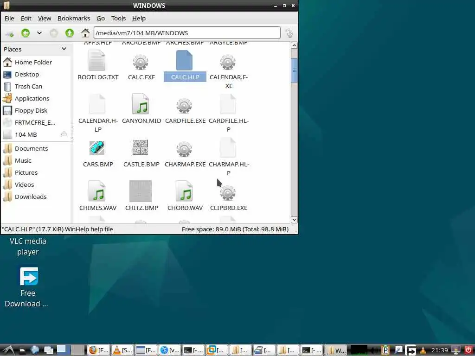Click the greyed-out forward arrow

coord(54,33)
